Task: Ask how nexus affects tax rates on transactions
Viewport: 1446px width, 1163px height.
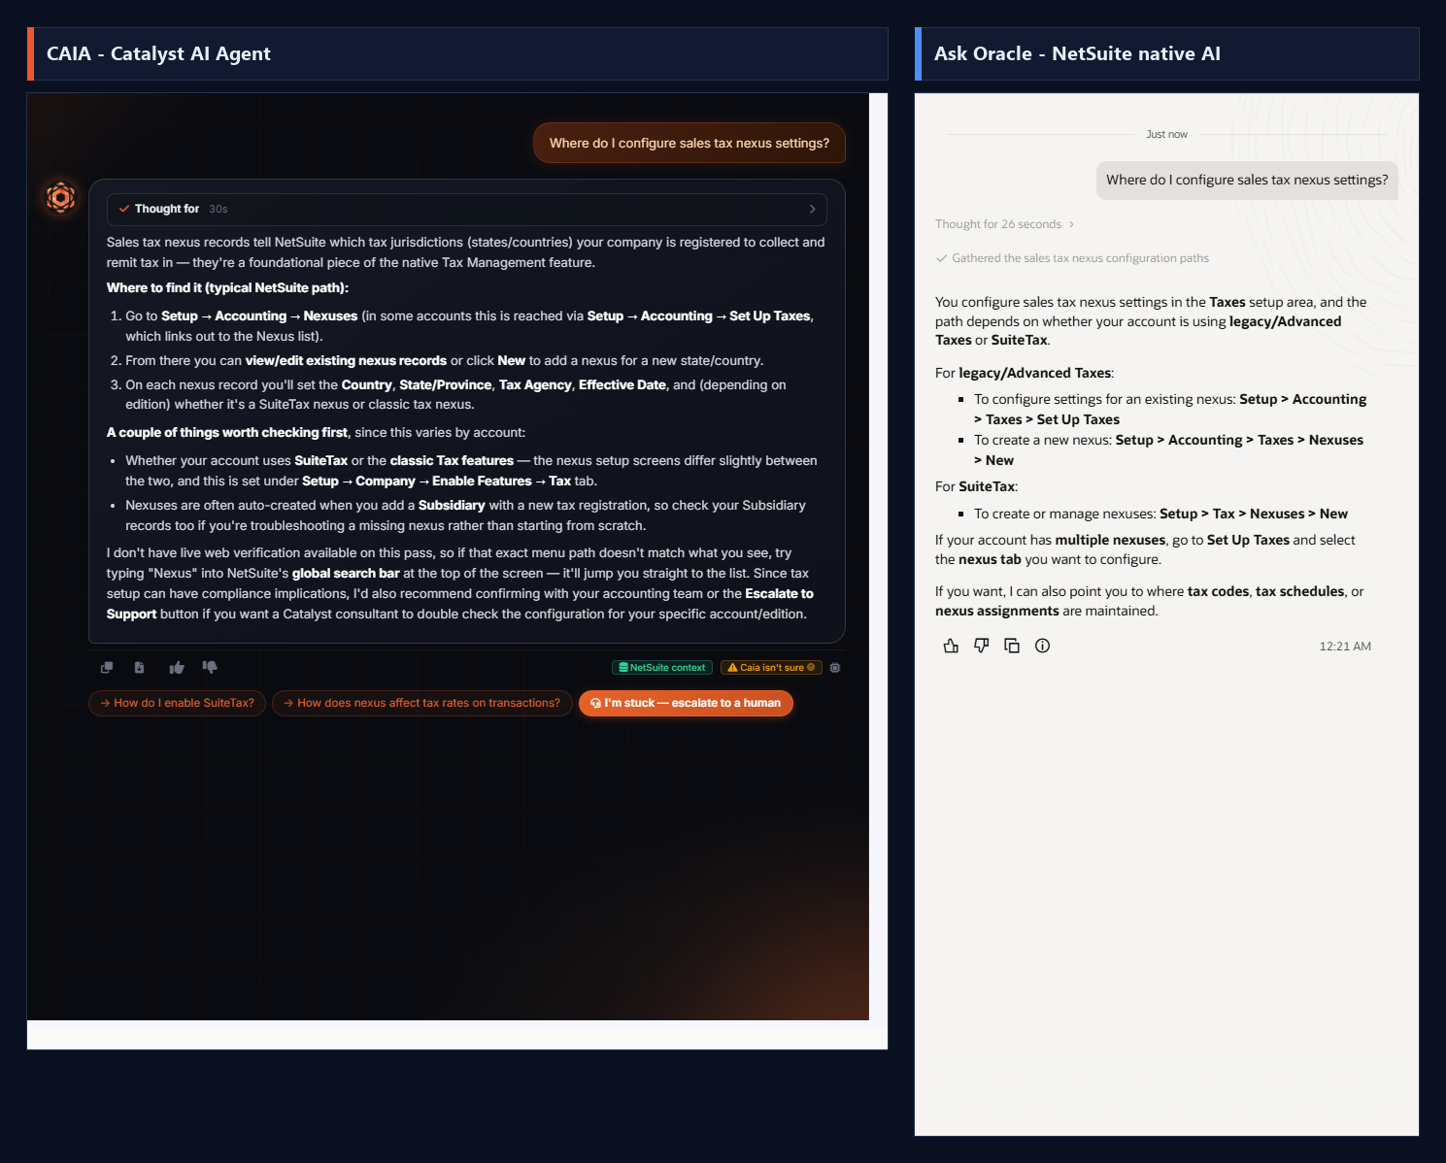Action: pyautogui.click(x=421, y=703)
